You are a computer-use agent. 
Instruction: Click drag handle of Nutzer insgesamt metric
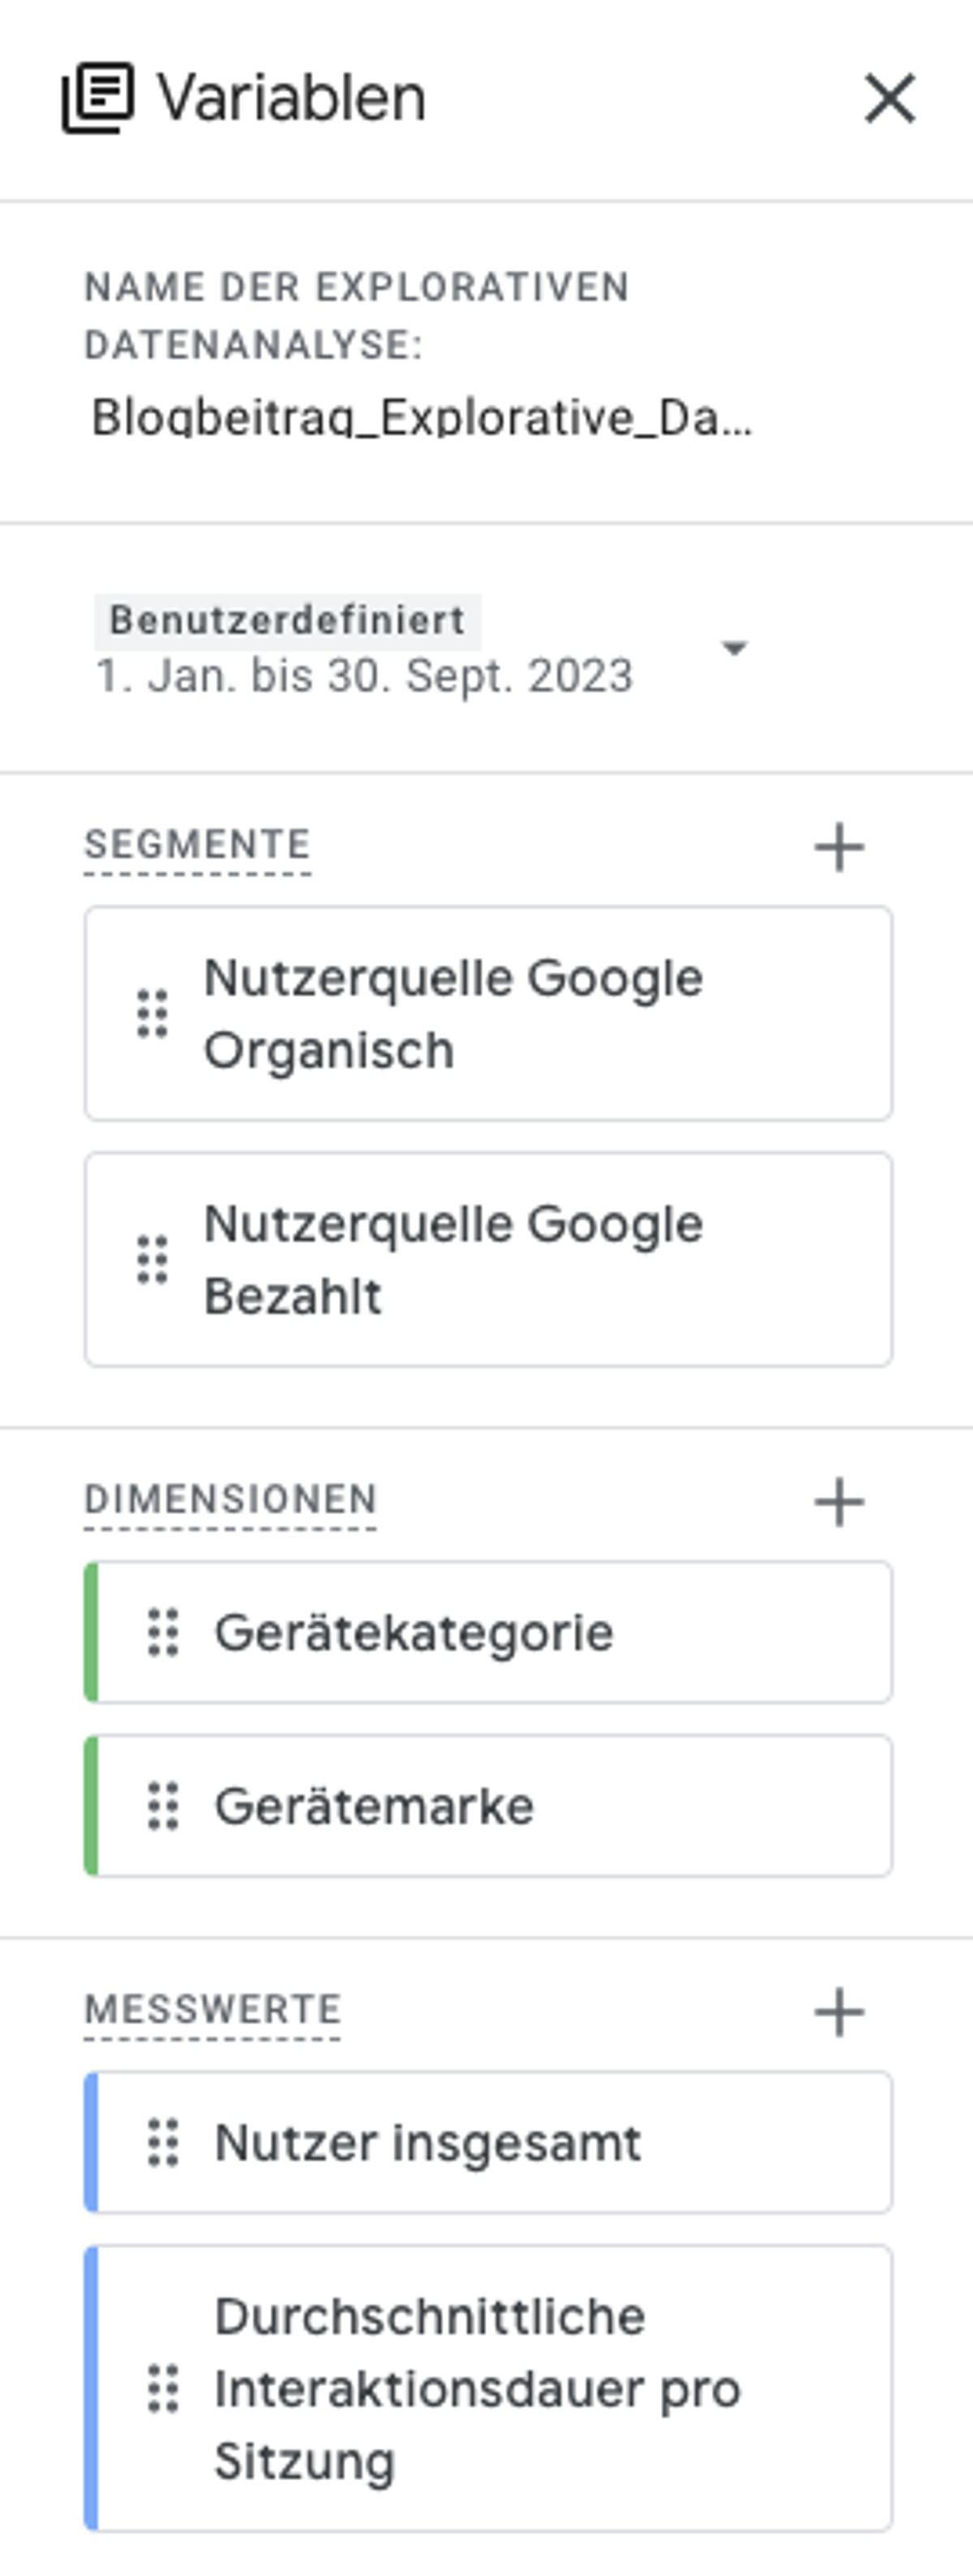pyautogui.click(x=163, y=2142)
